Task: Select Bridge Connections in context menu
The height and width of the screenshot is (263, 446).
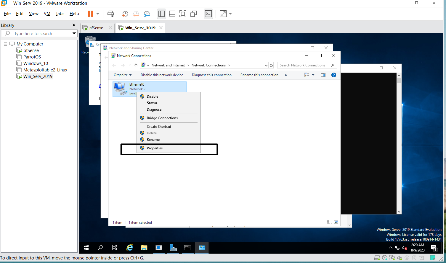Action: tap(169, 118)
